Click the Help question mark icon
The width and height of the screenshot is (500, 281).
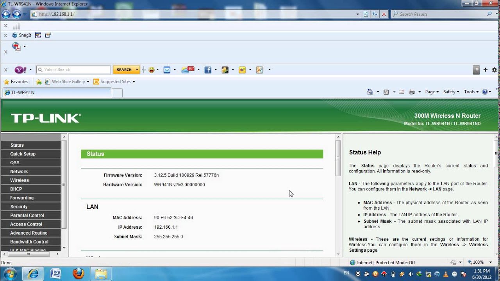tap(485, 92)
